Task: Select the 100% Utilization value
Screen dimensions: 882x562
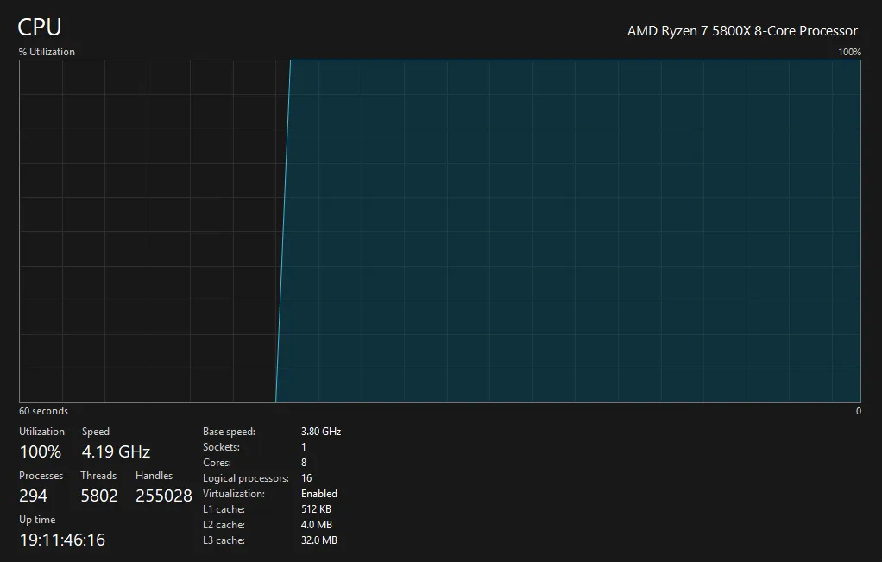Action: [x=41, y=451]
